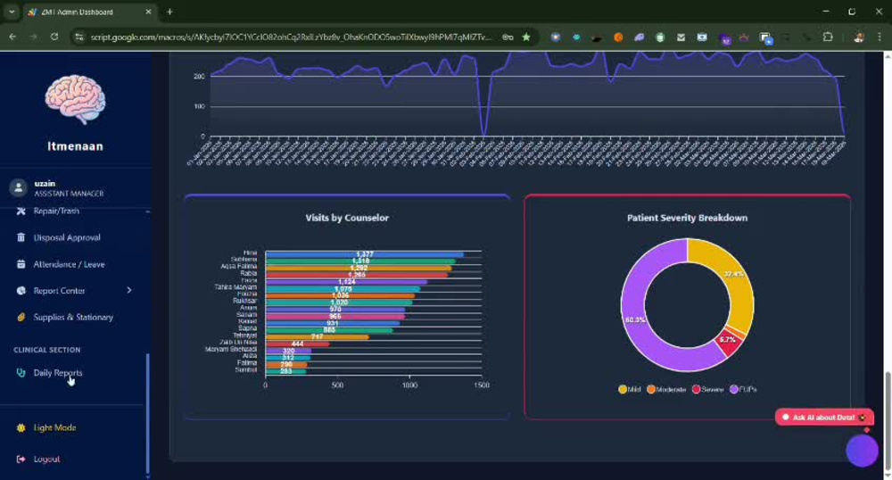Viewport: 892px width, 480px height.
Task: Click the Tahira Maryam bar 1,075
Action: (x=343, y=289)
